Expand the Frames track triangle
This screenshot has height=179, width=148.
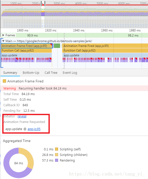click(4, 35)
